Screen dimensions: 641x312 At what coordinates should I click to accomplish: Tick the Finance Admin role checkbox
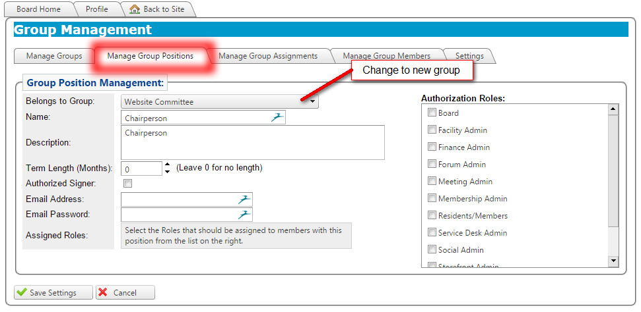coord(432,147)
